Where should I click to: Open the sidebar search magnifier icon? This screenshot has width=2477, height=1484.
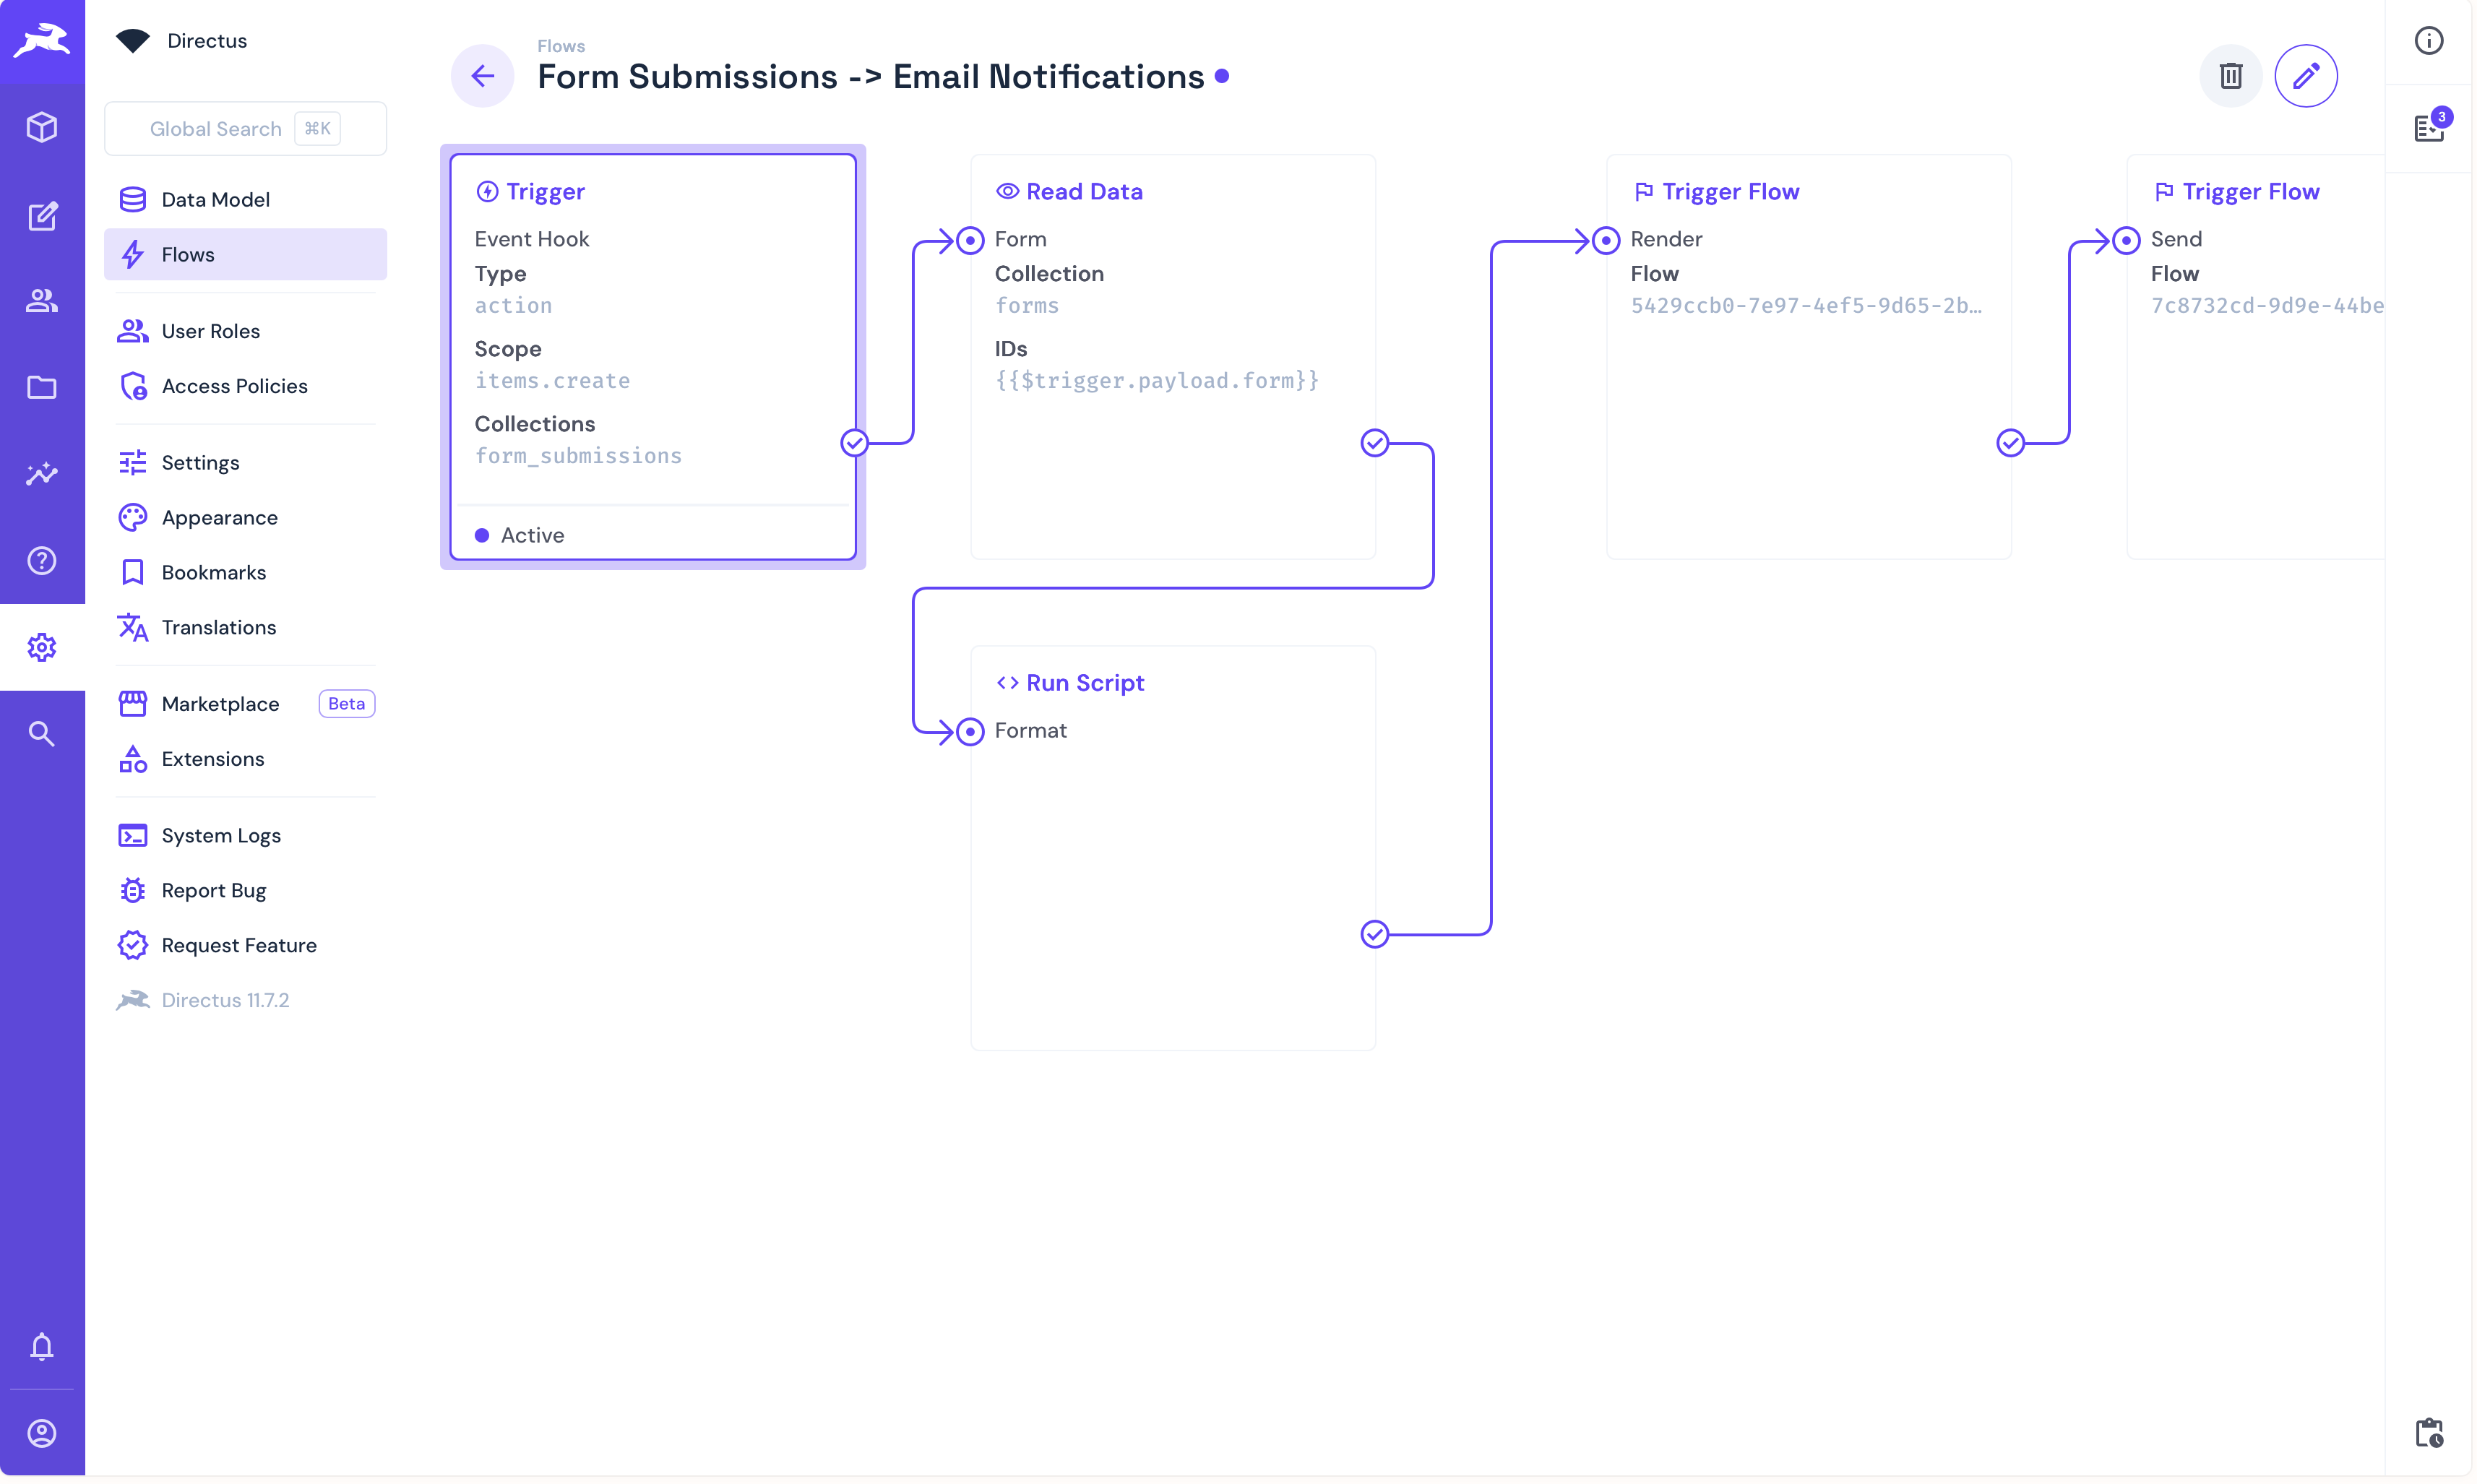tap(42, 733)
